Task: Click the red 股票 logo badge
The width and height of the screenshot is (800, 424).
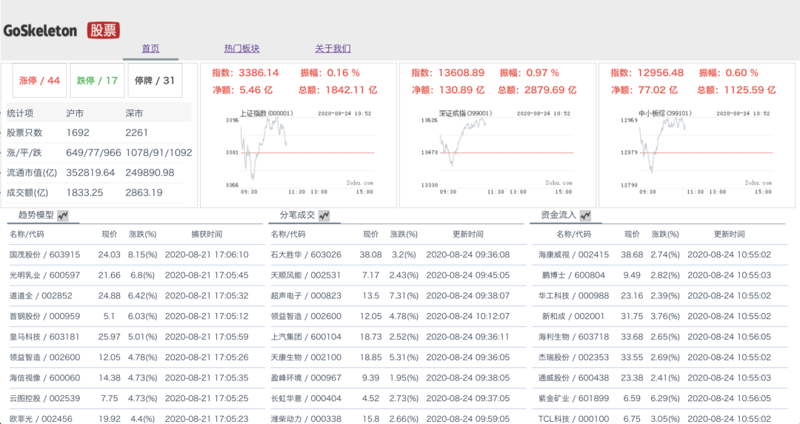Action: [x=103, y=30]
